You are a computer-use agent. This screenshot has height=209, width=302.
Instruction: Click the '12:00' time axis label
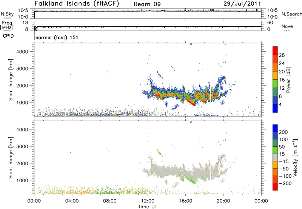coord(148,201)
